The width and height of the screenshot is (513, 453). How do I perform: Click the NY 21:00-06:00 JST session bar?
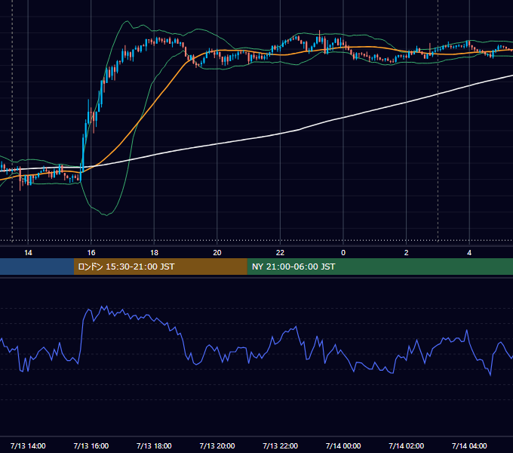379,267
